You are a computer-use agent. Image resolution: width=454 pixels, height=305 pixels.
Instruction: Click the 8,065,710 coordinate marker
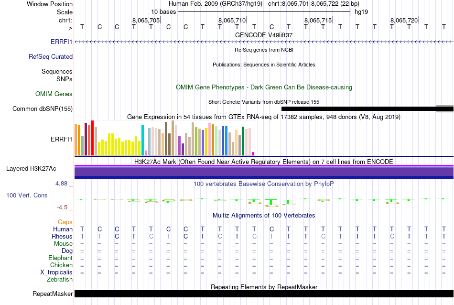coord(232,20)
